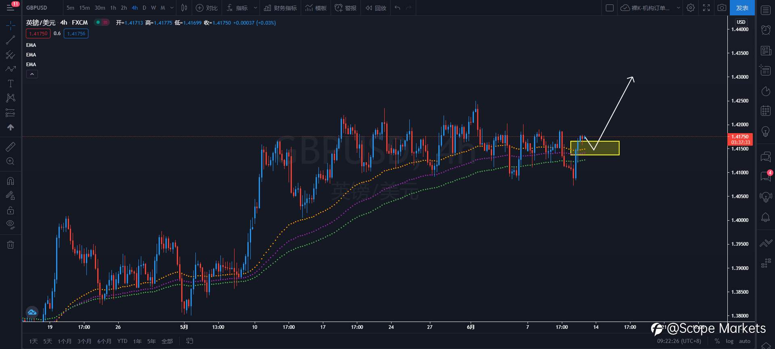Click the green market status dot
Viewport: 775px width, 349px height.
98,23
